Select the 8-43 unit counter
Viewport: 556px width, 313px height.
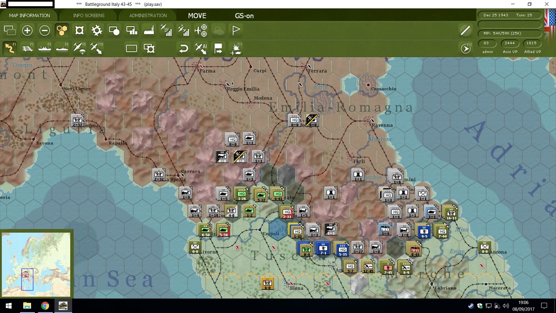pyautogui.click(x=415, y=249)
